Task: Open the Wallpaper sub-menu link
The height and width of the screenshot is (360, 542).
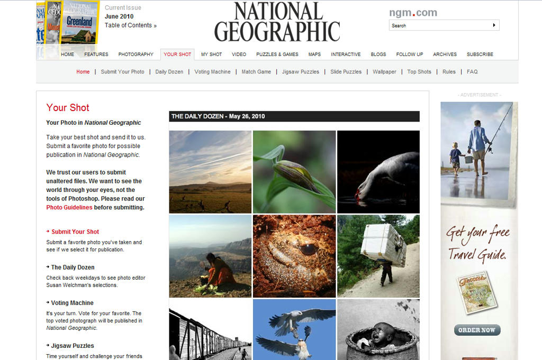Action: coord(384,72)
